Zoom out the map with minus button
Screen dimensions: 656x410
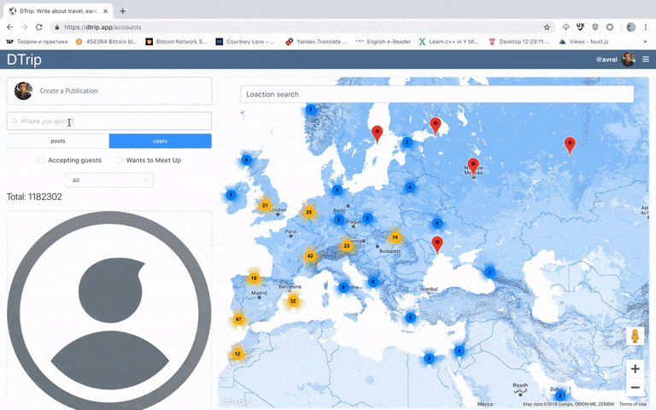point(635,388)
